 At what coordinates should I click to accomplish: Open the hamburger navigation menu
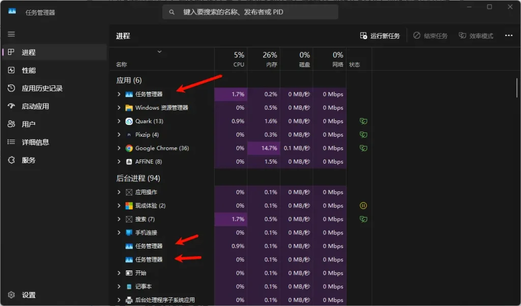[x=10, y=34]
